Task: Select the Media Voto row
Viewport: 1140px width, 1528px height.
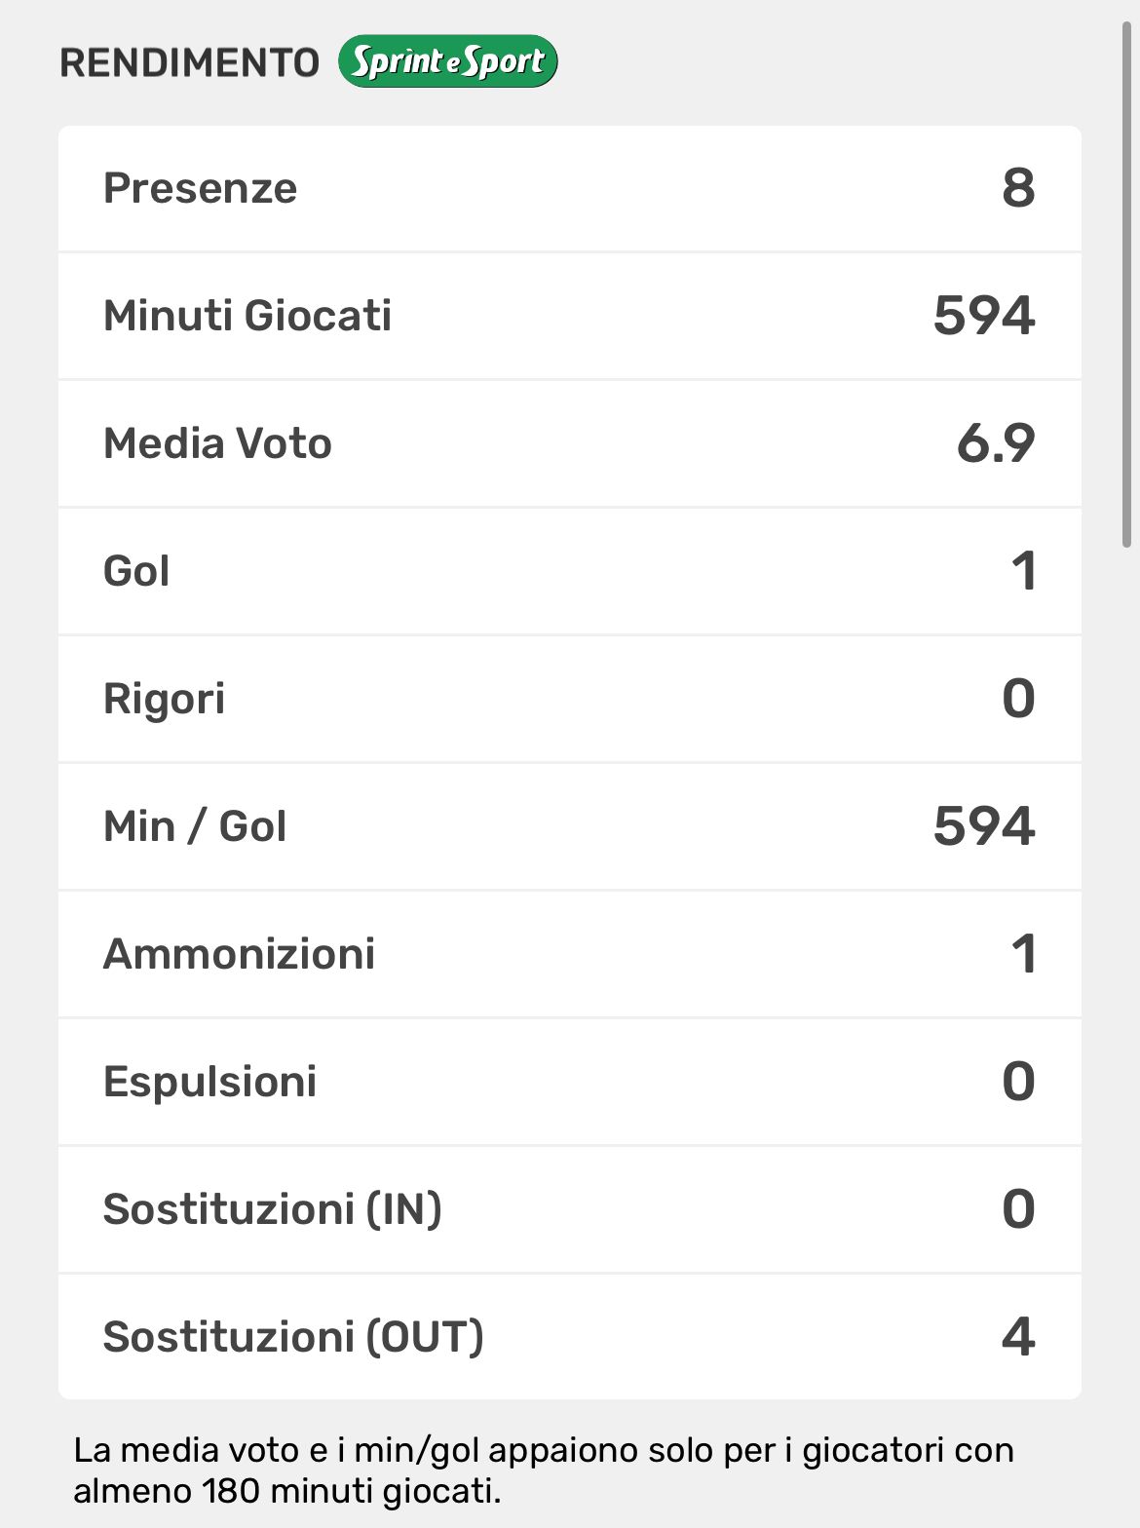Action: 569,443
